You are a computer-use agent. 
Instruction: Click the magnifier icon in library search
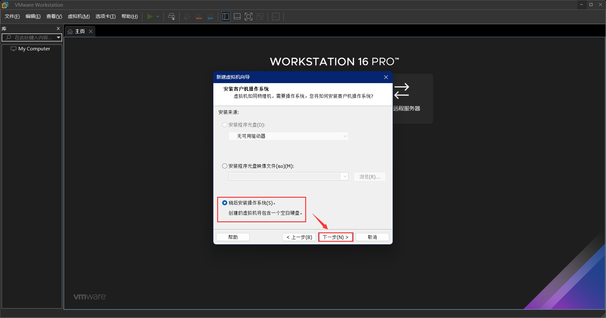(9, 37)
